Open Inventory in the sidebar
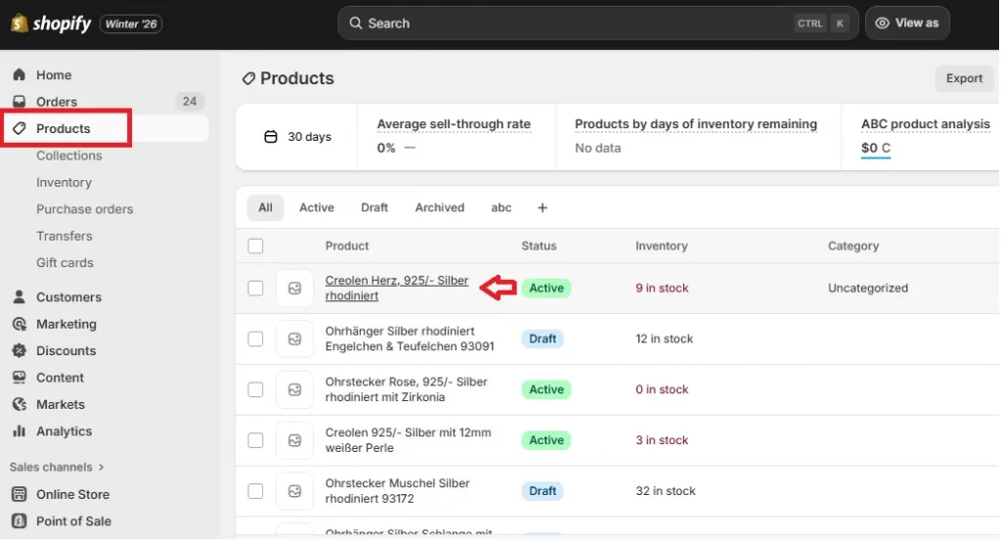 pos(64,183)
